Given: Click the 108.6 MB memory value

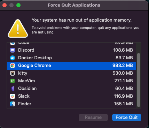Looking at the screenshot, I should [123, 50].
